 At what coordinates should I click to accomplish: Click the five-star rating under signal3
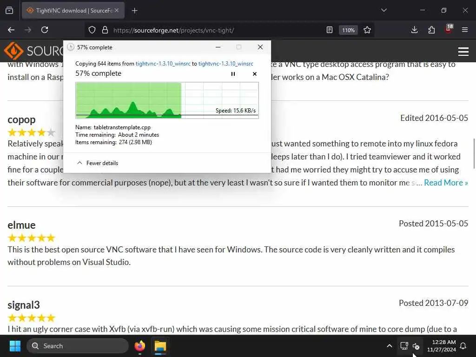point(32,318)
